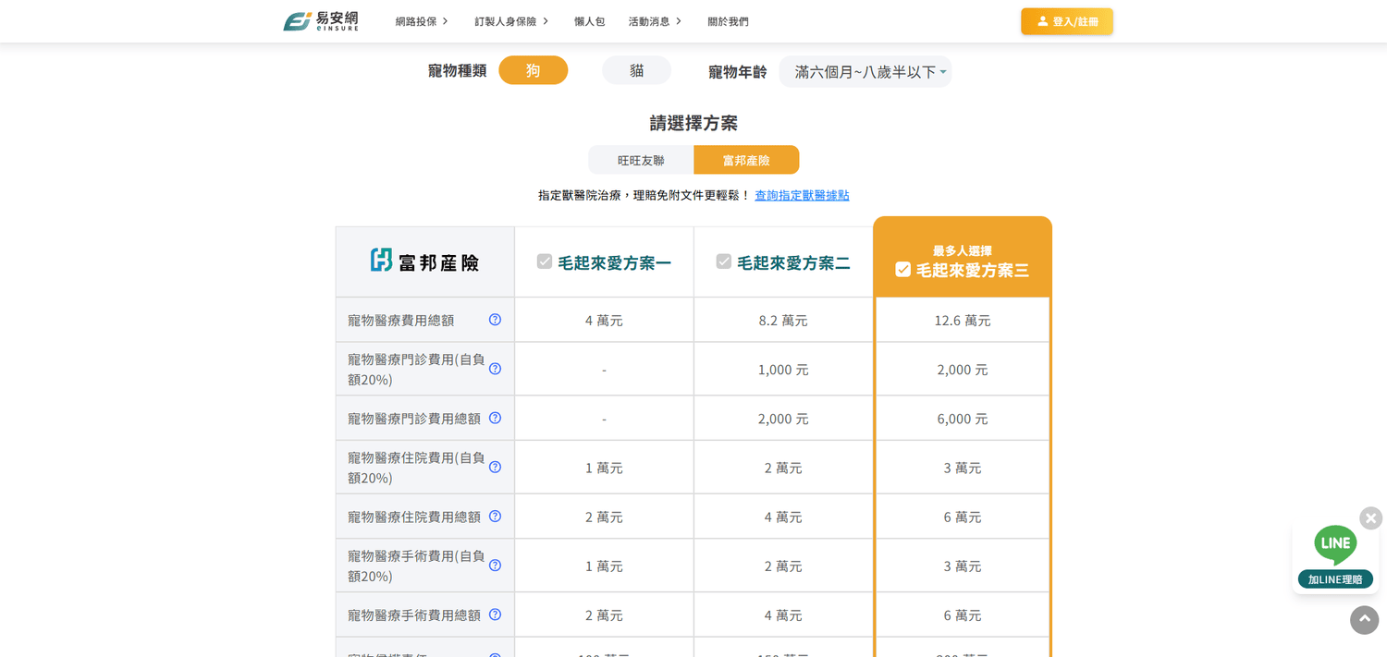Viewport: 1387px width, 657px height.
Task: Click the 寵物醫療手術費用總額 row label
Action: (414, 614)
